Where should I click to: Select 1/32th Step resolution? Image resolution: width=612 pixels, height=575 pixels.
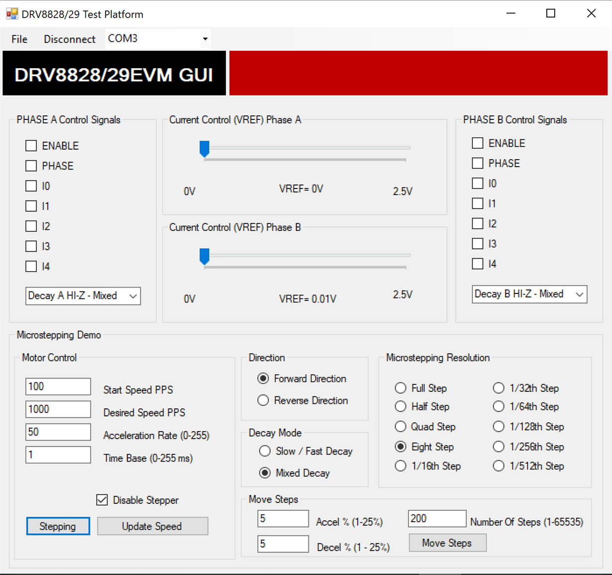(499, 388)
